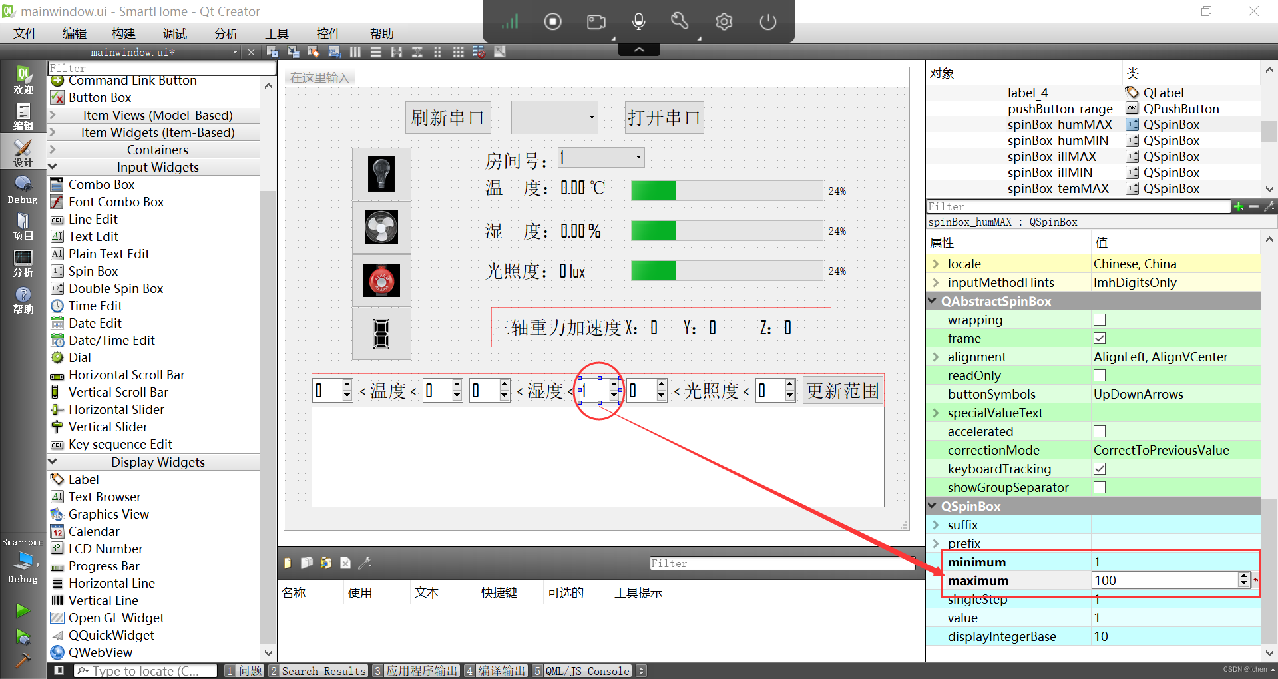Click the light bulb image button on form
Image resolution: width=1278 pixels, height=679 pixels.
pyautogui.click(x=381, y=174)
